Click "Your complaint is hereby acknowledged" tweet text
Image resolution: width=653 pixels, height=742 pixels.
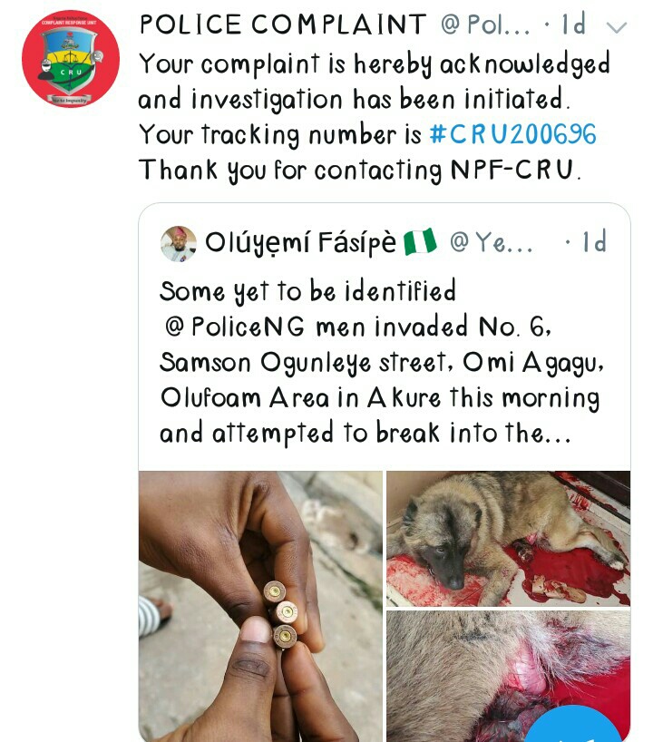coord(374,64)
